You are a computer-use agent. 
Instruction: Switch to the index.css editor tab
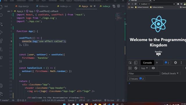pyautogui.click(x=42, y=6)
